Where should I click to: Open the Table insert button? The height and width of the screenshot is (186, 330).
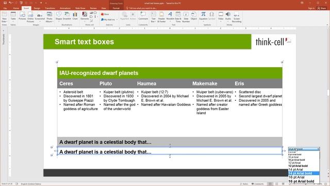coord(13,17)
